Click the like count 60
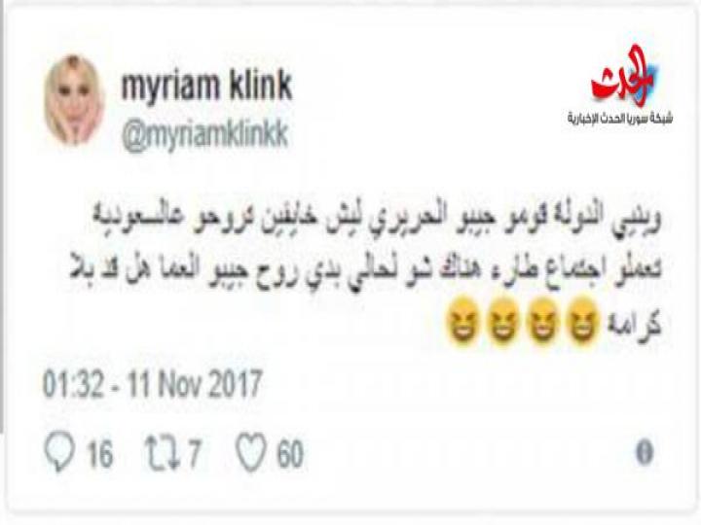Screen dimensions: 701x525 (290, 454)
